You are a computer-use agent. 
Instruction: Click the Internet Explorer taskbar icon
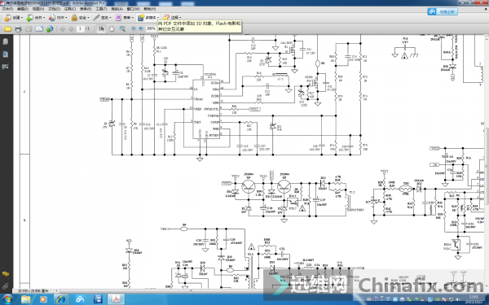(60, 299)
